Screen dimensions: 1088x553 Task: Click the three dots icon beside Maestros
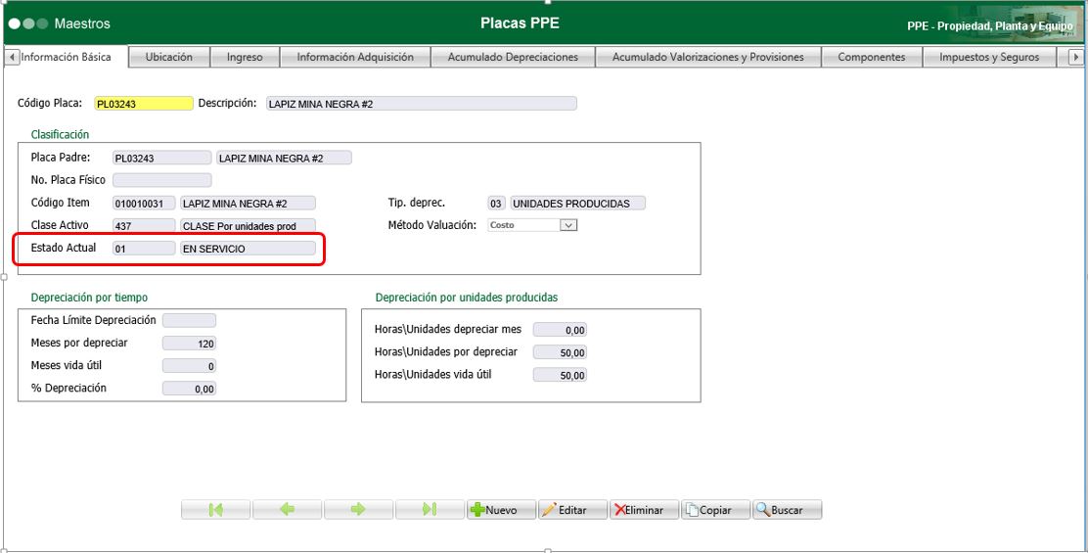point(28,24)
